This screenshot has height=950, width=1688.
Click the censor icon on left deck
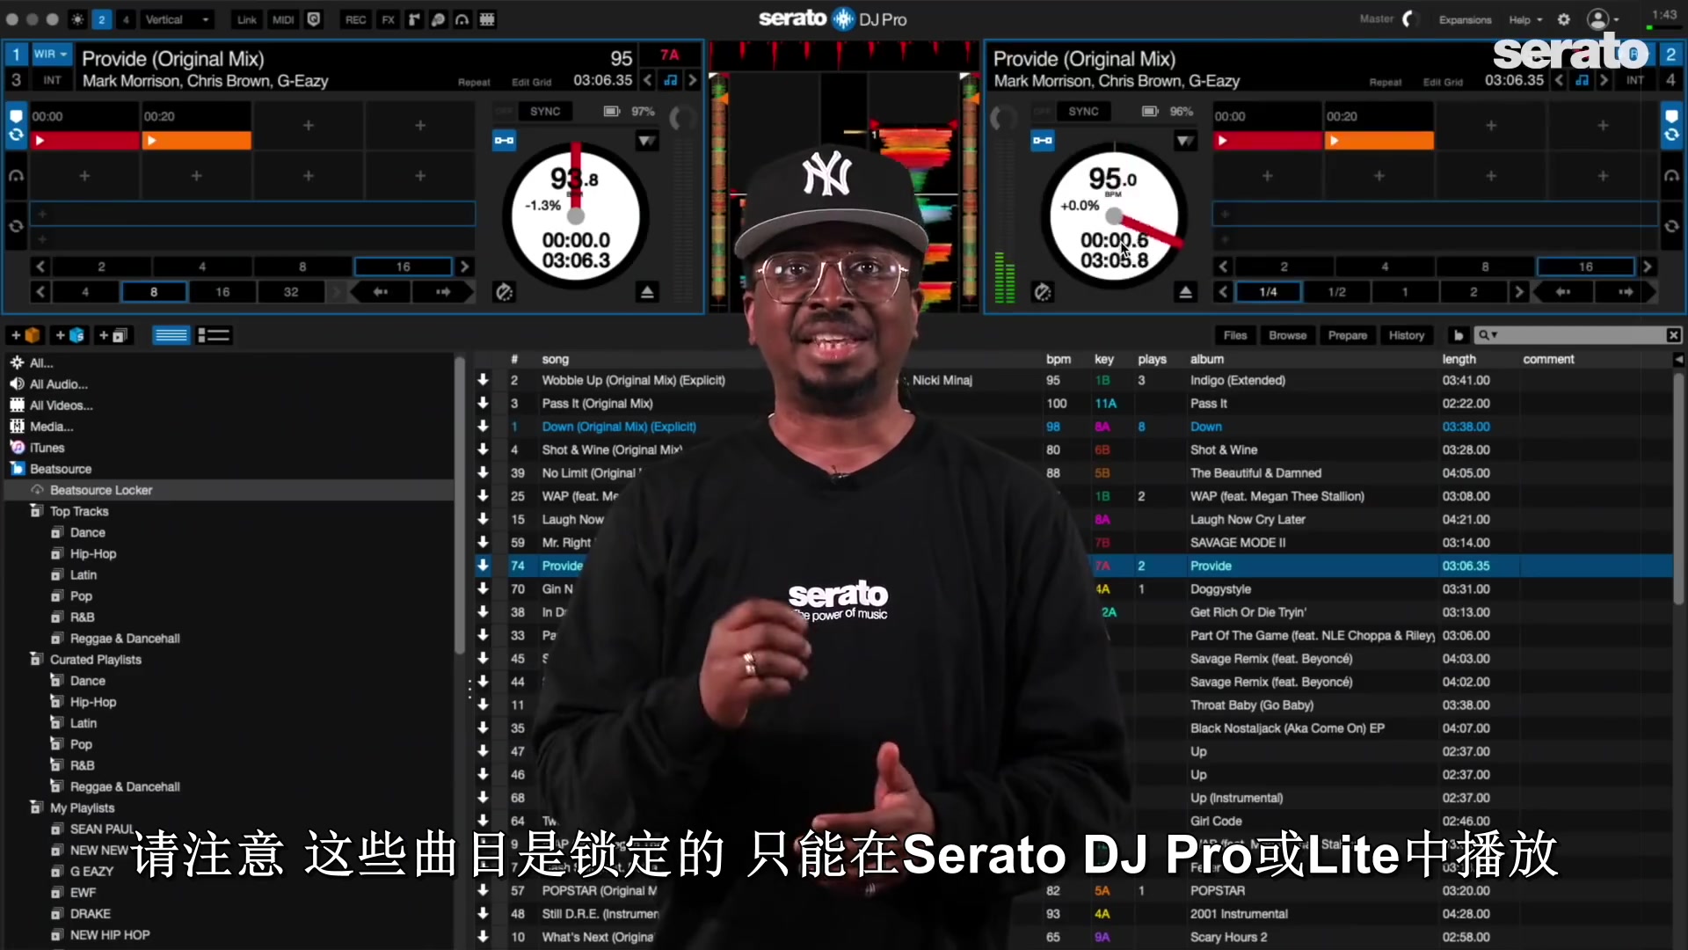[504, 292]
